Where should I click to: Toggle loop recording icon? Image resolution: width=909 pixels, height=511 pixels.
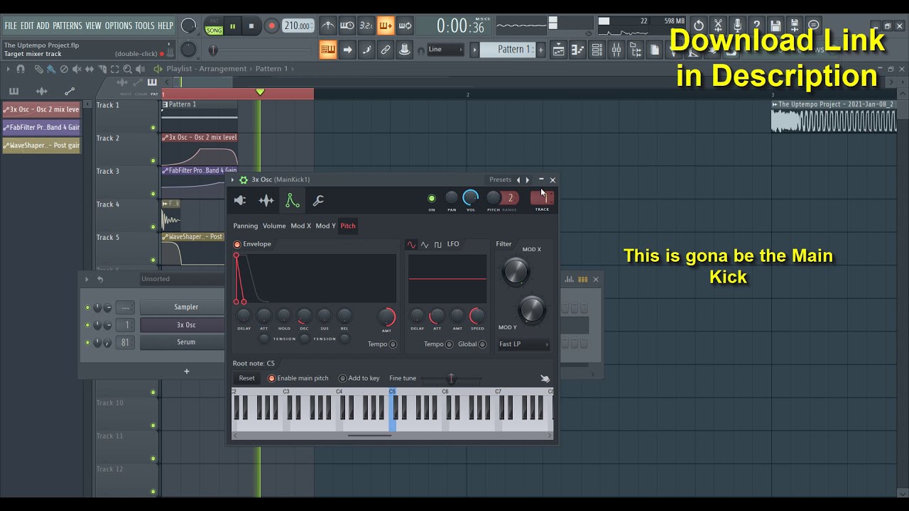click(x=405, y=26)
